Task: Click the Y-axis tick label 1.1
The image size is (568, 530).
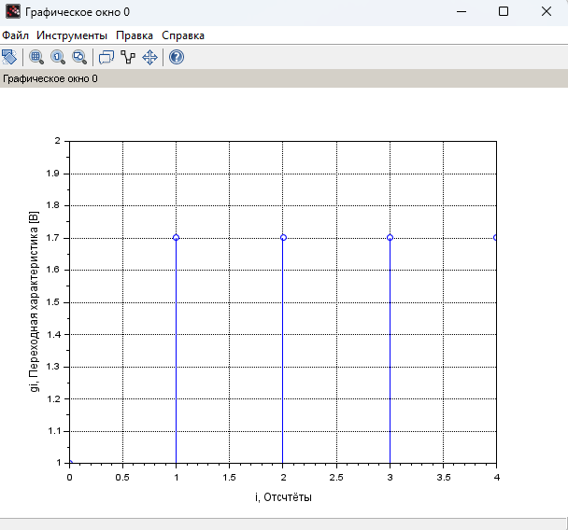Action: point(53,431)
